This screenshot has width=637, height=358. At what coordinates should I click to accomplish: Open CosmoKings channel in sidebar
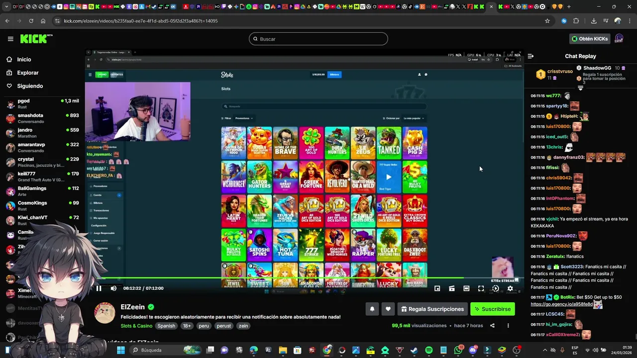[x=43, y=206]
